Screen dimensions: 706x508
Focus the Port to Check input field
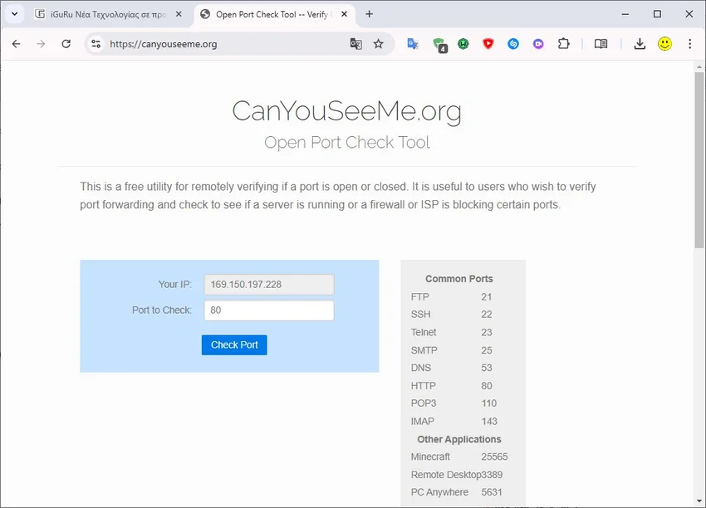pos(268,310)
